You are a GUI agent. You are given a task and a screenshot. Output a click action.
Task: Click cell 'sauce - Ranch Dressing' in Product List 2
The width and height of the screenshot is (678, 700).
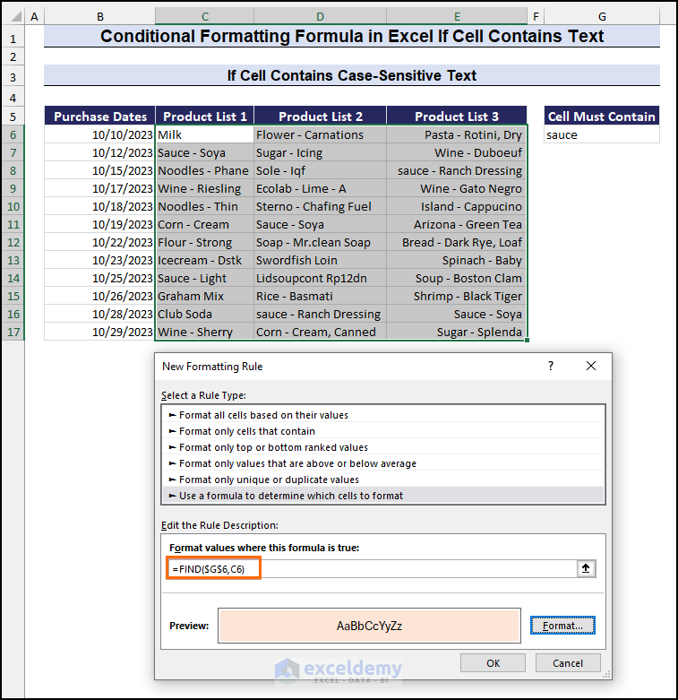tap(321, 315)
